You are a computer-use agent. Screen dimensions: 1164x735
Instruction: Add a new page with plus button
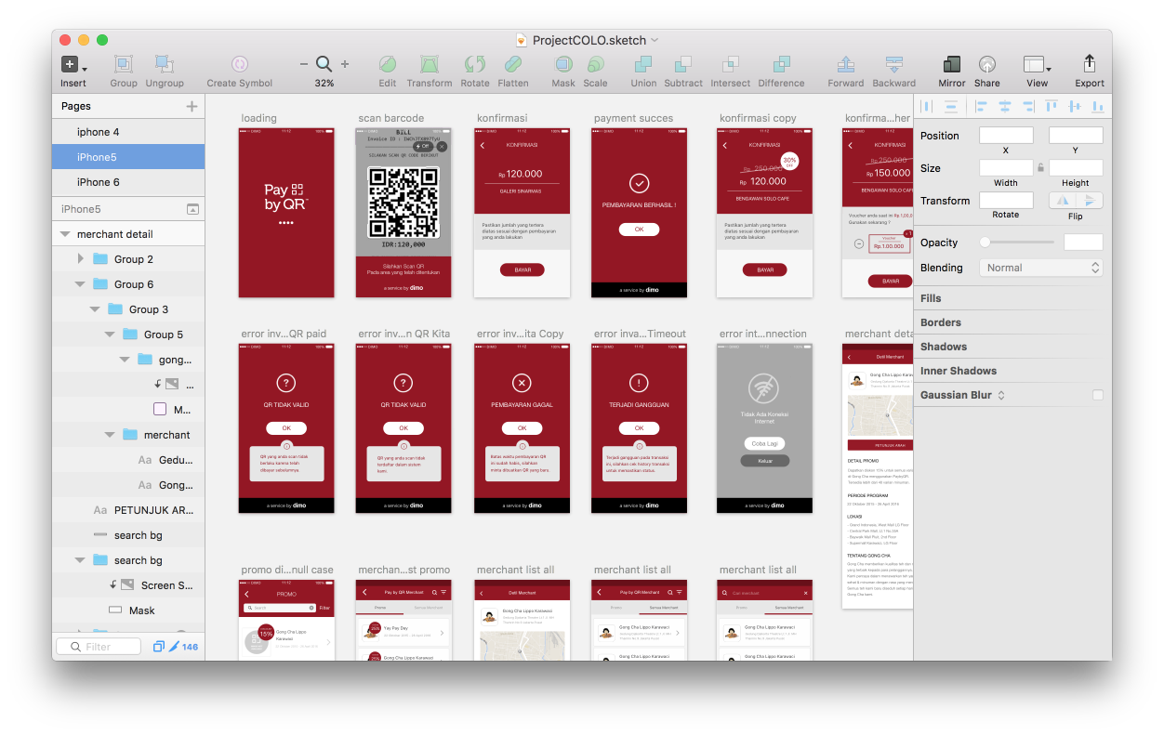[x=192, y=106]
